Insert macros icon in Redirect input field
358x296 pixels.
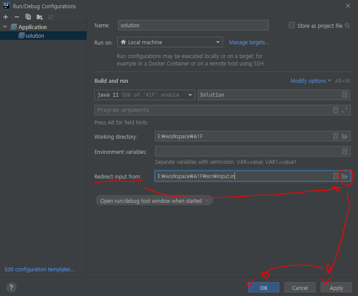coord(335,176)
